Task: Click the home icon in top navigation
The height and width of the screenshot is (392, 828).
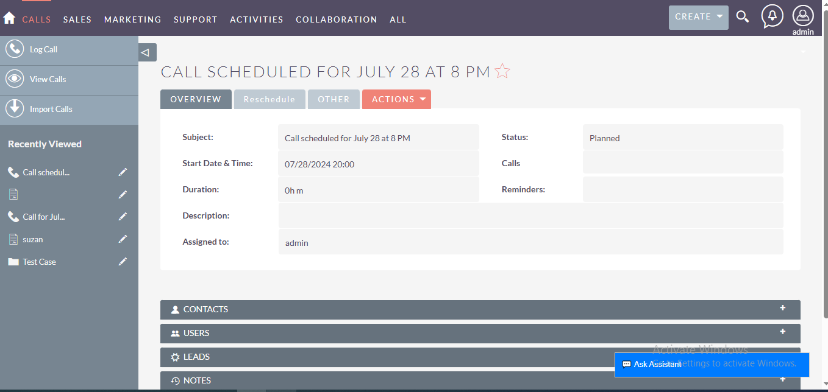Action: pyautogui.click(x=9, y=18)
